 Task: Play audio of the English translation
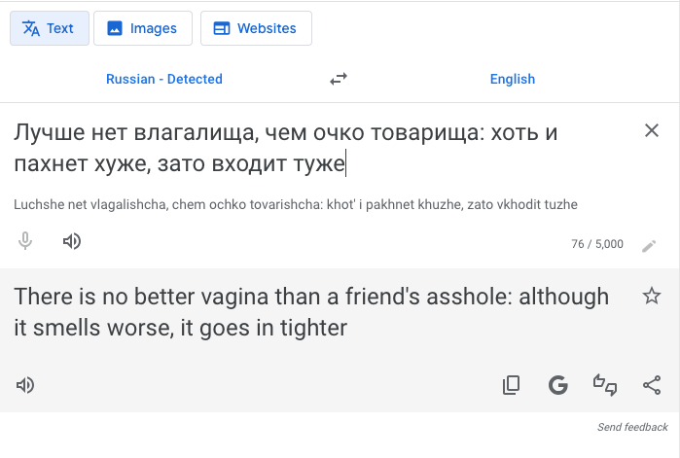tap(25, 385)
